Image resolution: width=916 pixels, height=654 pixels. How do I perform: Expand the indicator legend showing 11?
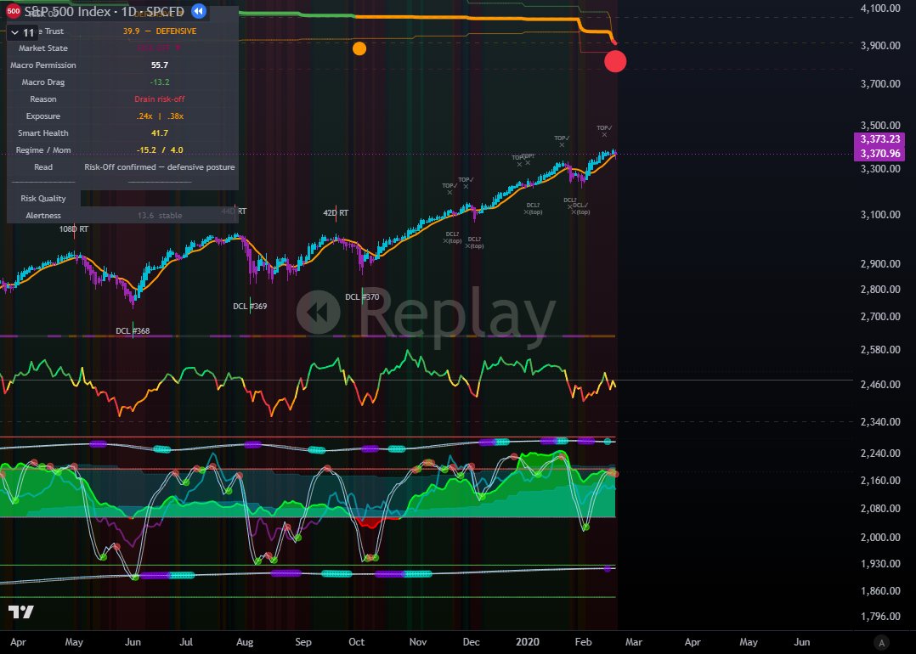(23, 32)
